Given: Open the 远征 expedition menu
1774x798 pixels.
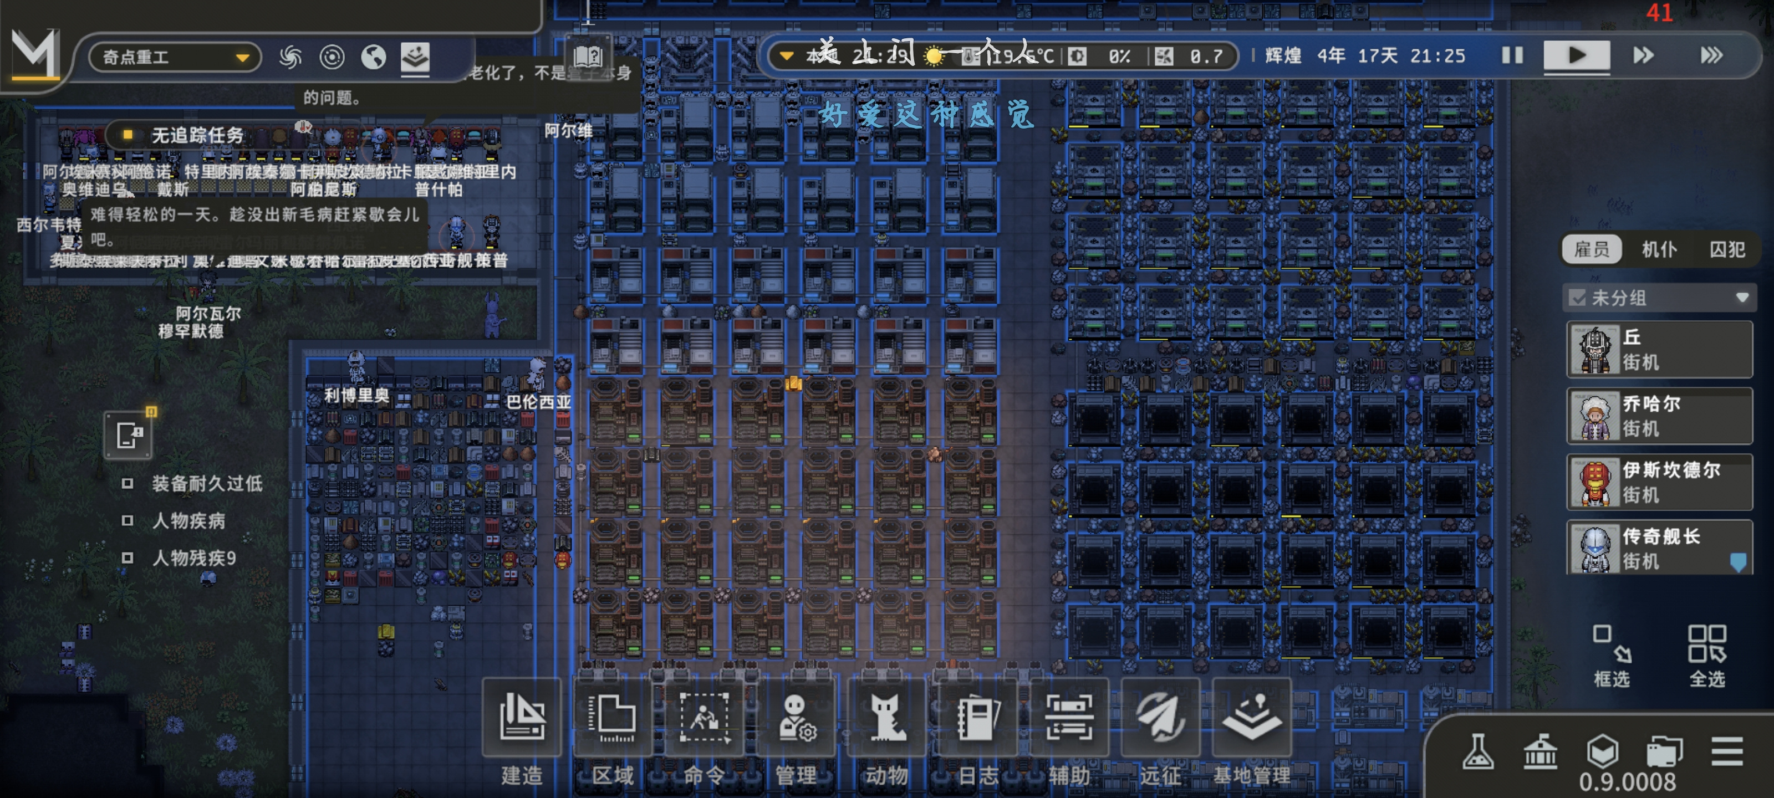Looking at the screenshot, I should coord(1160,718).
